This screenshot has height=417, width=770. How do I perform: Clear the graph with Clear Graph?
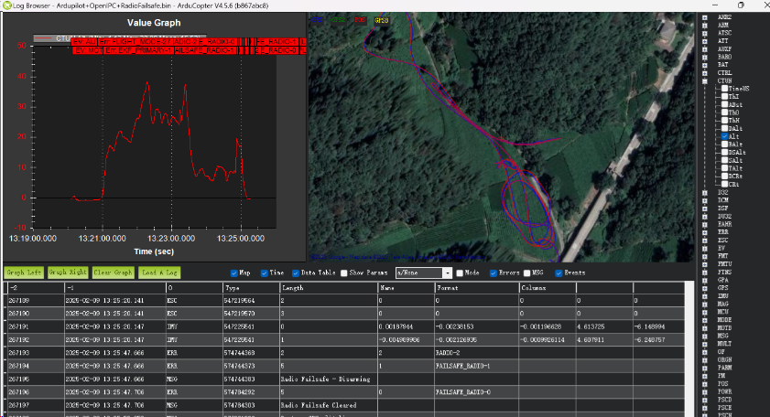(x=113, y=273)
